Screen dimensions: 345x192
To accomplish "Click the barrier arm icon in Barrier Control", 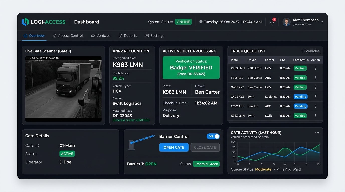I will [x=141, y=142].
